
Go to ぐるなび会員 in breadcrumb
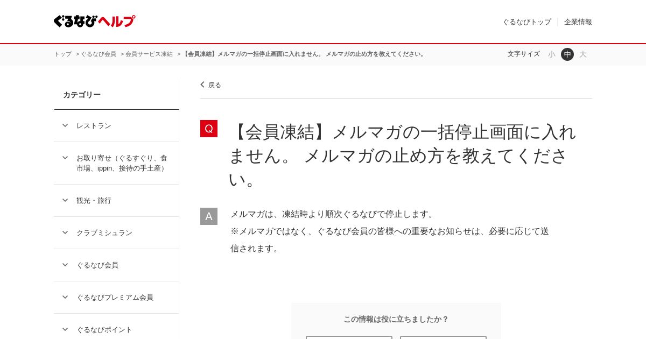coord(99,54)
